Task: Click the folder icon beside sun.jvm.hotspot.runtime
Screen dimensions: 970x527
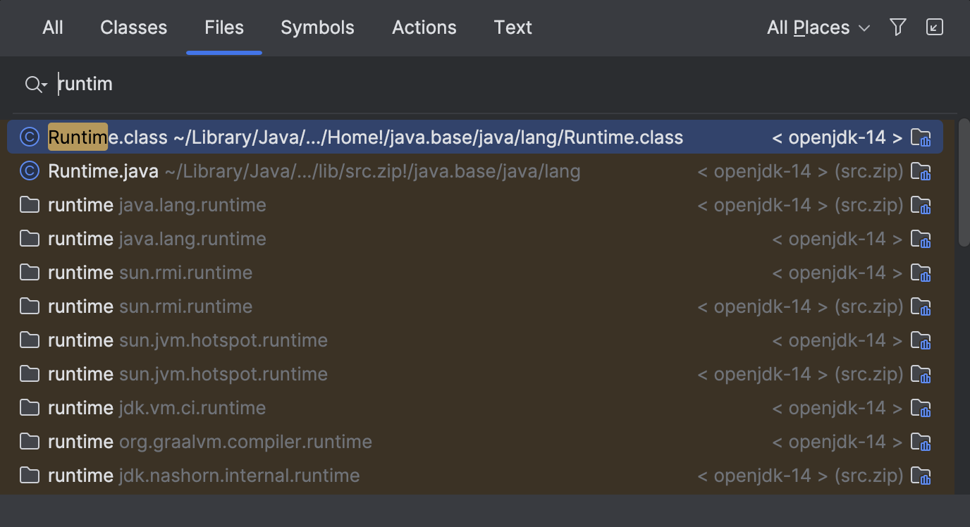Action: (29, 340)
